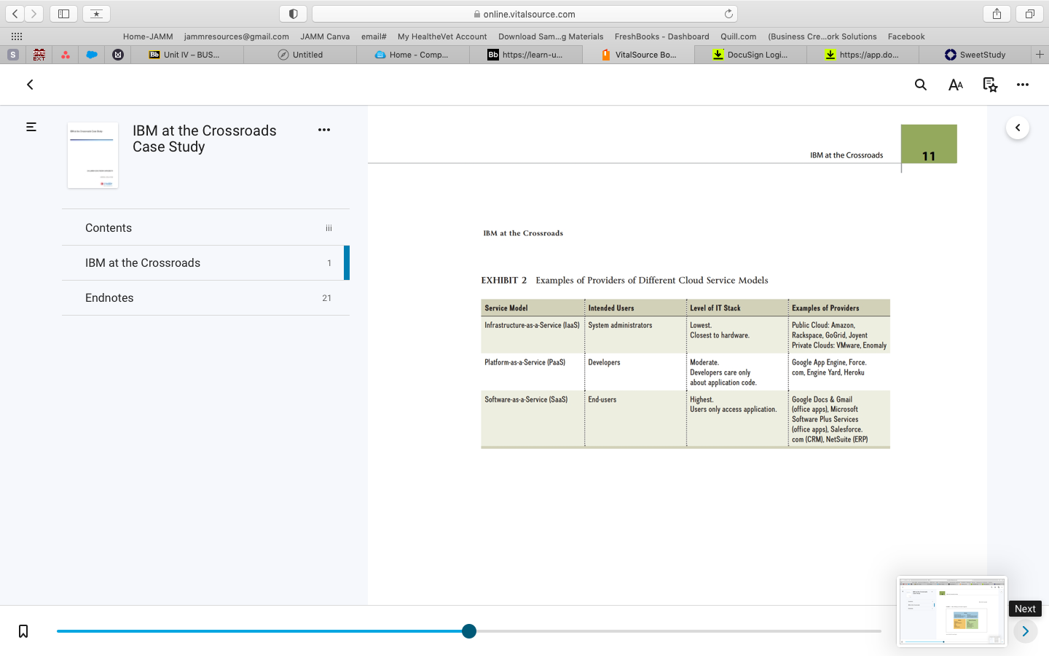Open the notebook highlights star icon

point(990,85)
